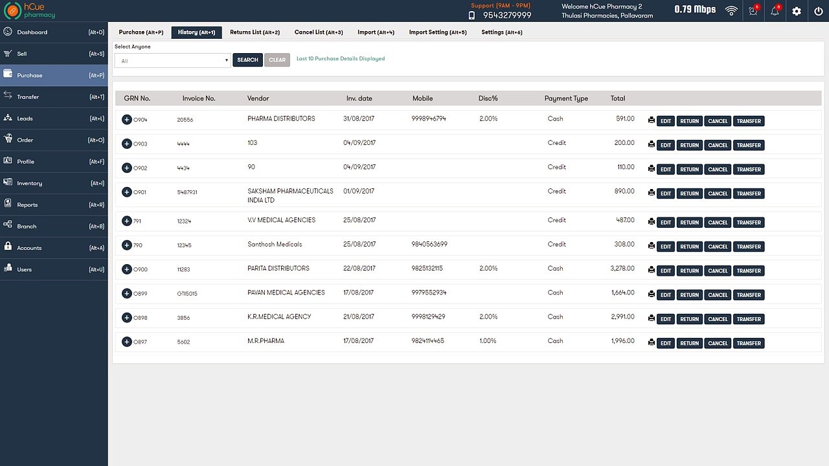Open Profile section in sidebar
The width and height of the screenshot is (829, 466).
coord(54,162)
